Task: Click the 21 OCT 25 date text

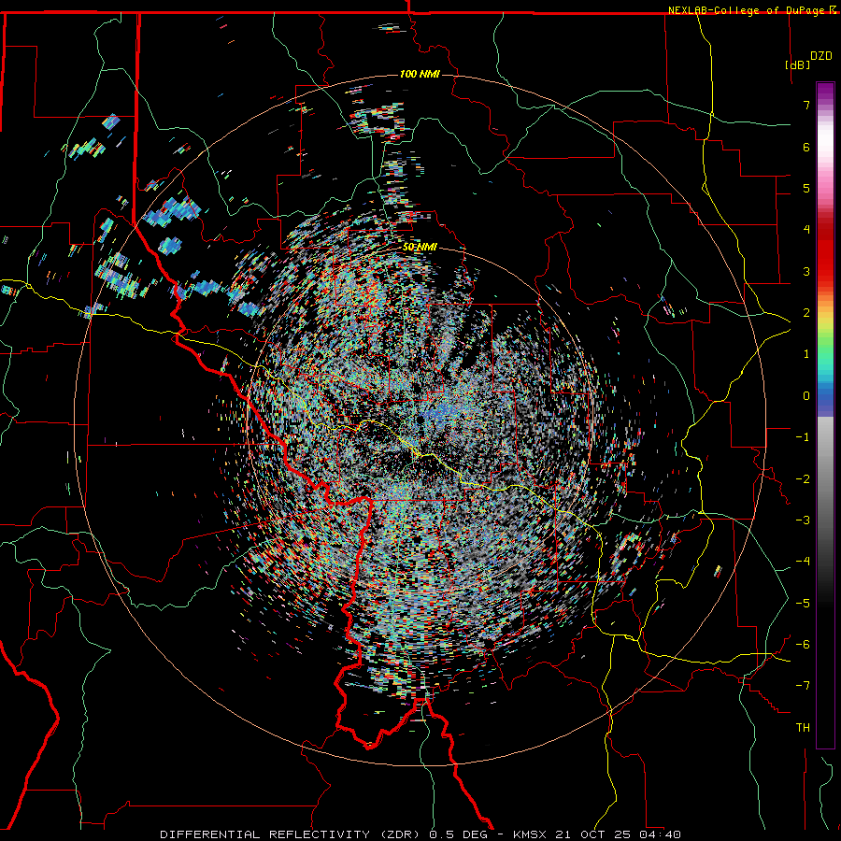Action: (x=593, y=834)
